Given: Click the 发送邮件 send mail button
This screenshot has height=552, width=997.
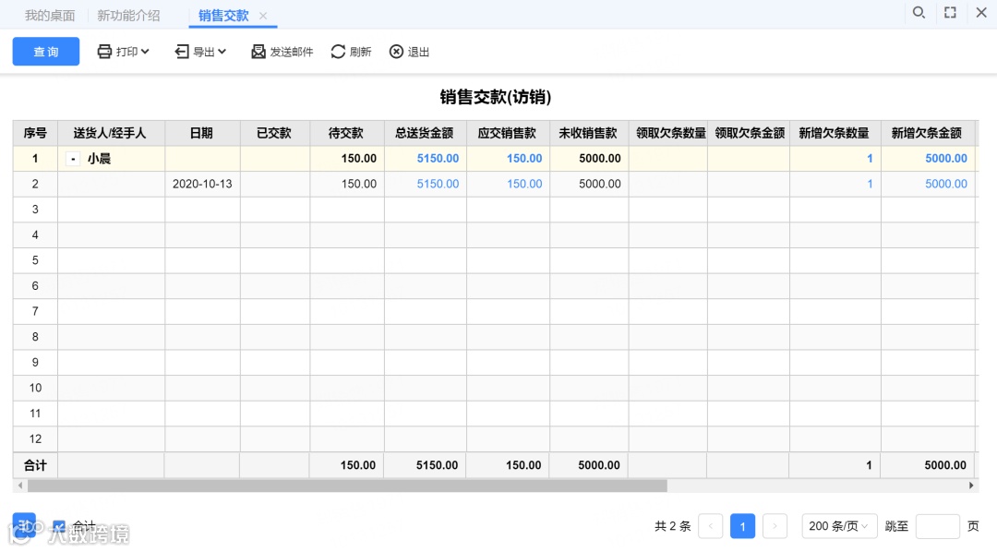Looking at the screenshot, I should [282, 52].
